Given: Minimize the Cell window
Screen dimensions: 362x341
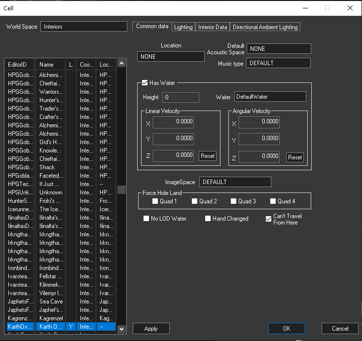Looking at the screenshot, I should point(305,8).
